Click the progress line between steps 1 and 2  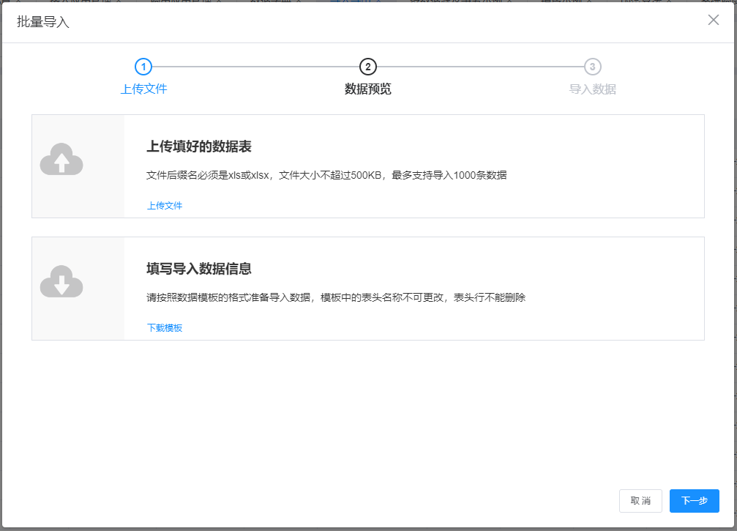point(256,66)
